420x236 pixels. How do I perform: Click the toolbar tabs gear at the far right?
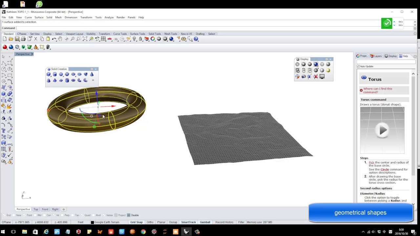click(x=415, y=34)
